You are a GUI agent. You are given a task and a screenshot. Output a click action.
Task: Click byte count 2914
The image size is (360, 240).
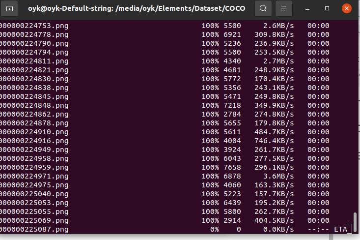tap(232, 220)
